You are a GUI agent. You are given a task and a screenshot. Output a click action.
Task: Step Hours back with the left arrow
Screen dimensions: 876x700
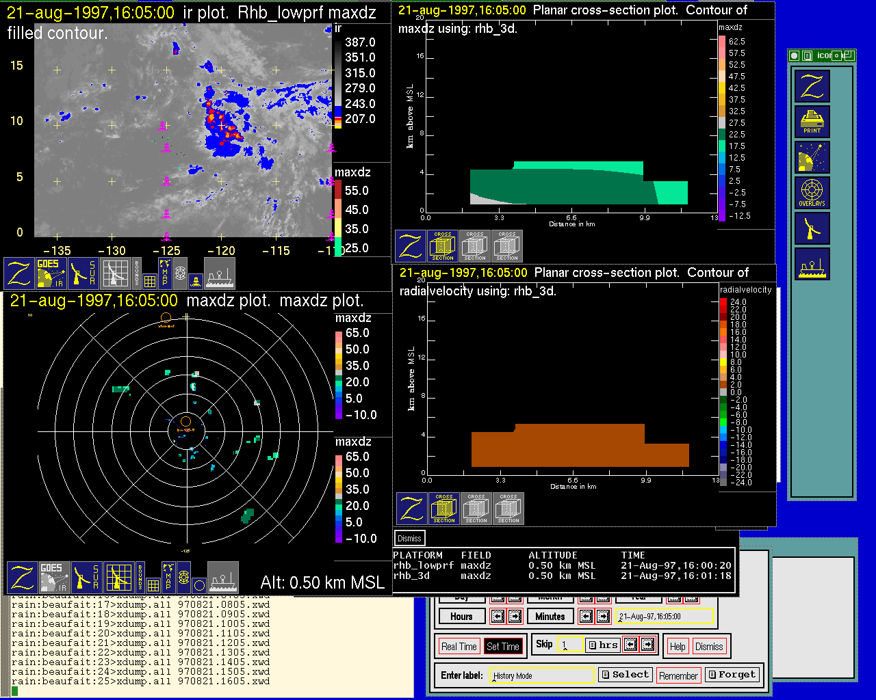click(498, 617)
